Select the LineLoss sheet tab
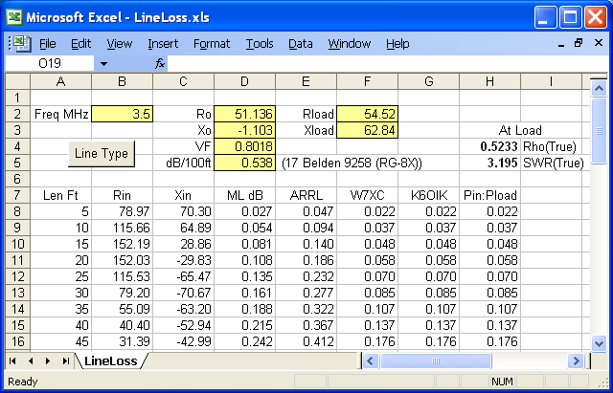 pyautogui.click(x=109, y=360)
